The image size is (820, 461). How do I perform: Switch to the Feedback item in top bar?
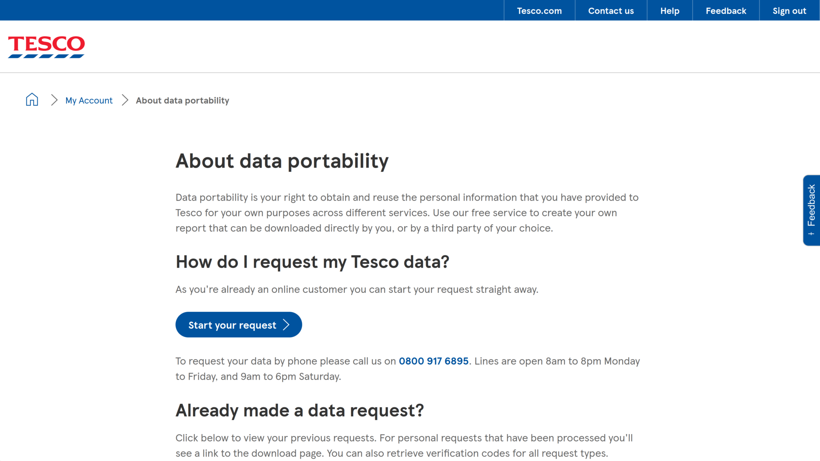click(726, 10)
